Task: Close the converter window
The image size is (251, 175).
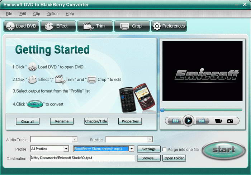Action: click(245, 5)
